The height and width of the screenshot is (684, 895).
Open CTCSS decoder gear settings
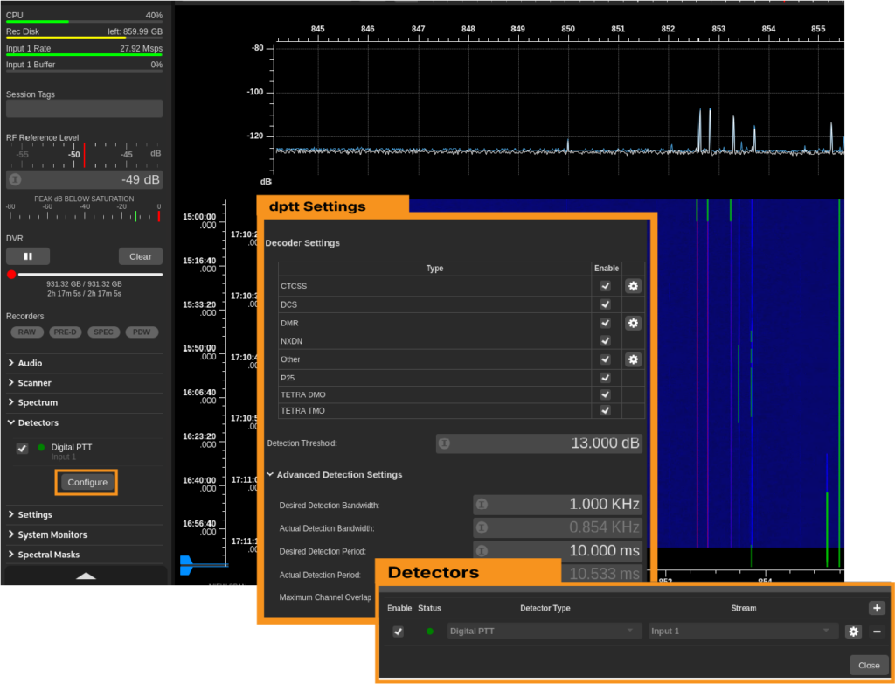pos(633,286)
